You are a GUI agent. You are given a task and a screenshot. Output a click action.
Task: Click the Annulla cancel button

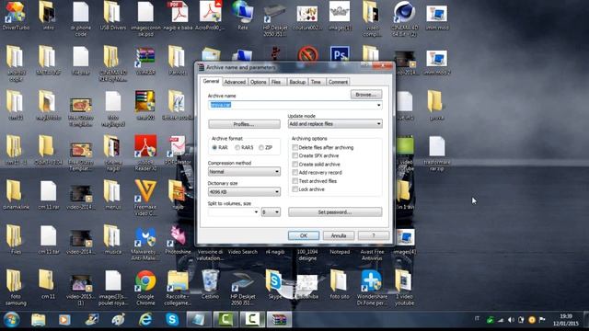click(339, 235)
